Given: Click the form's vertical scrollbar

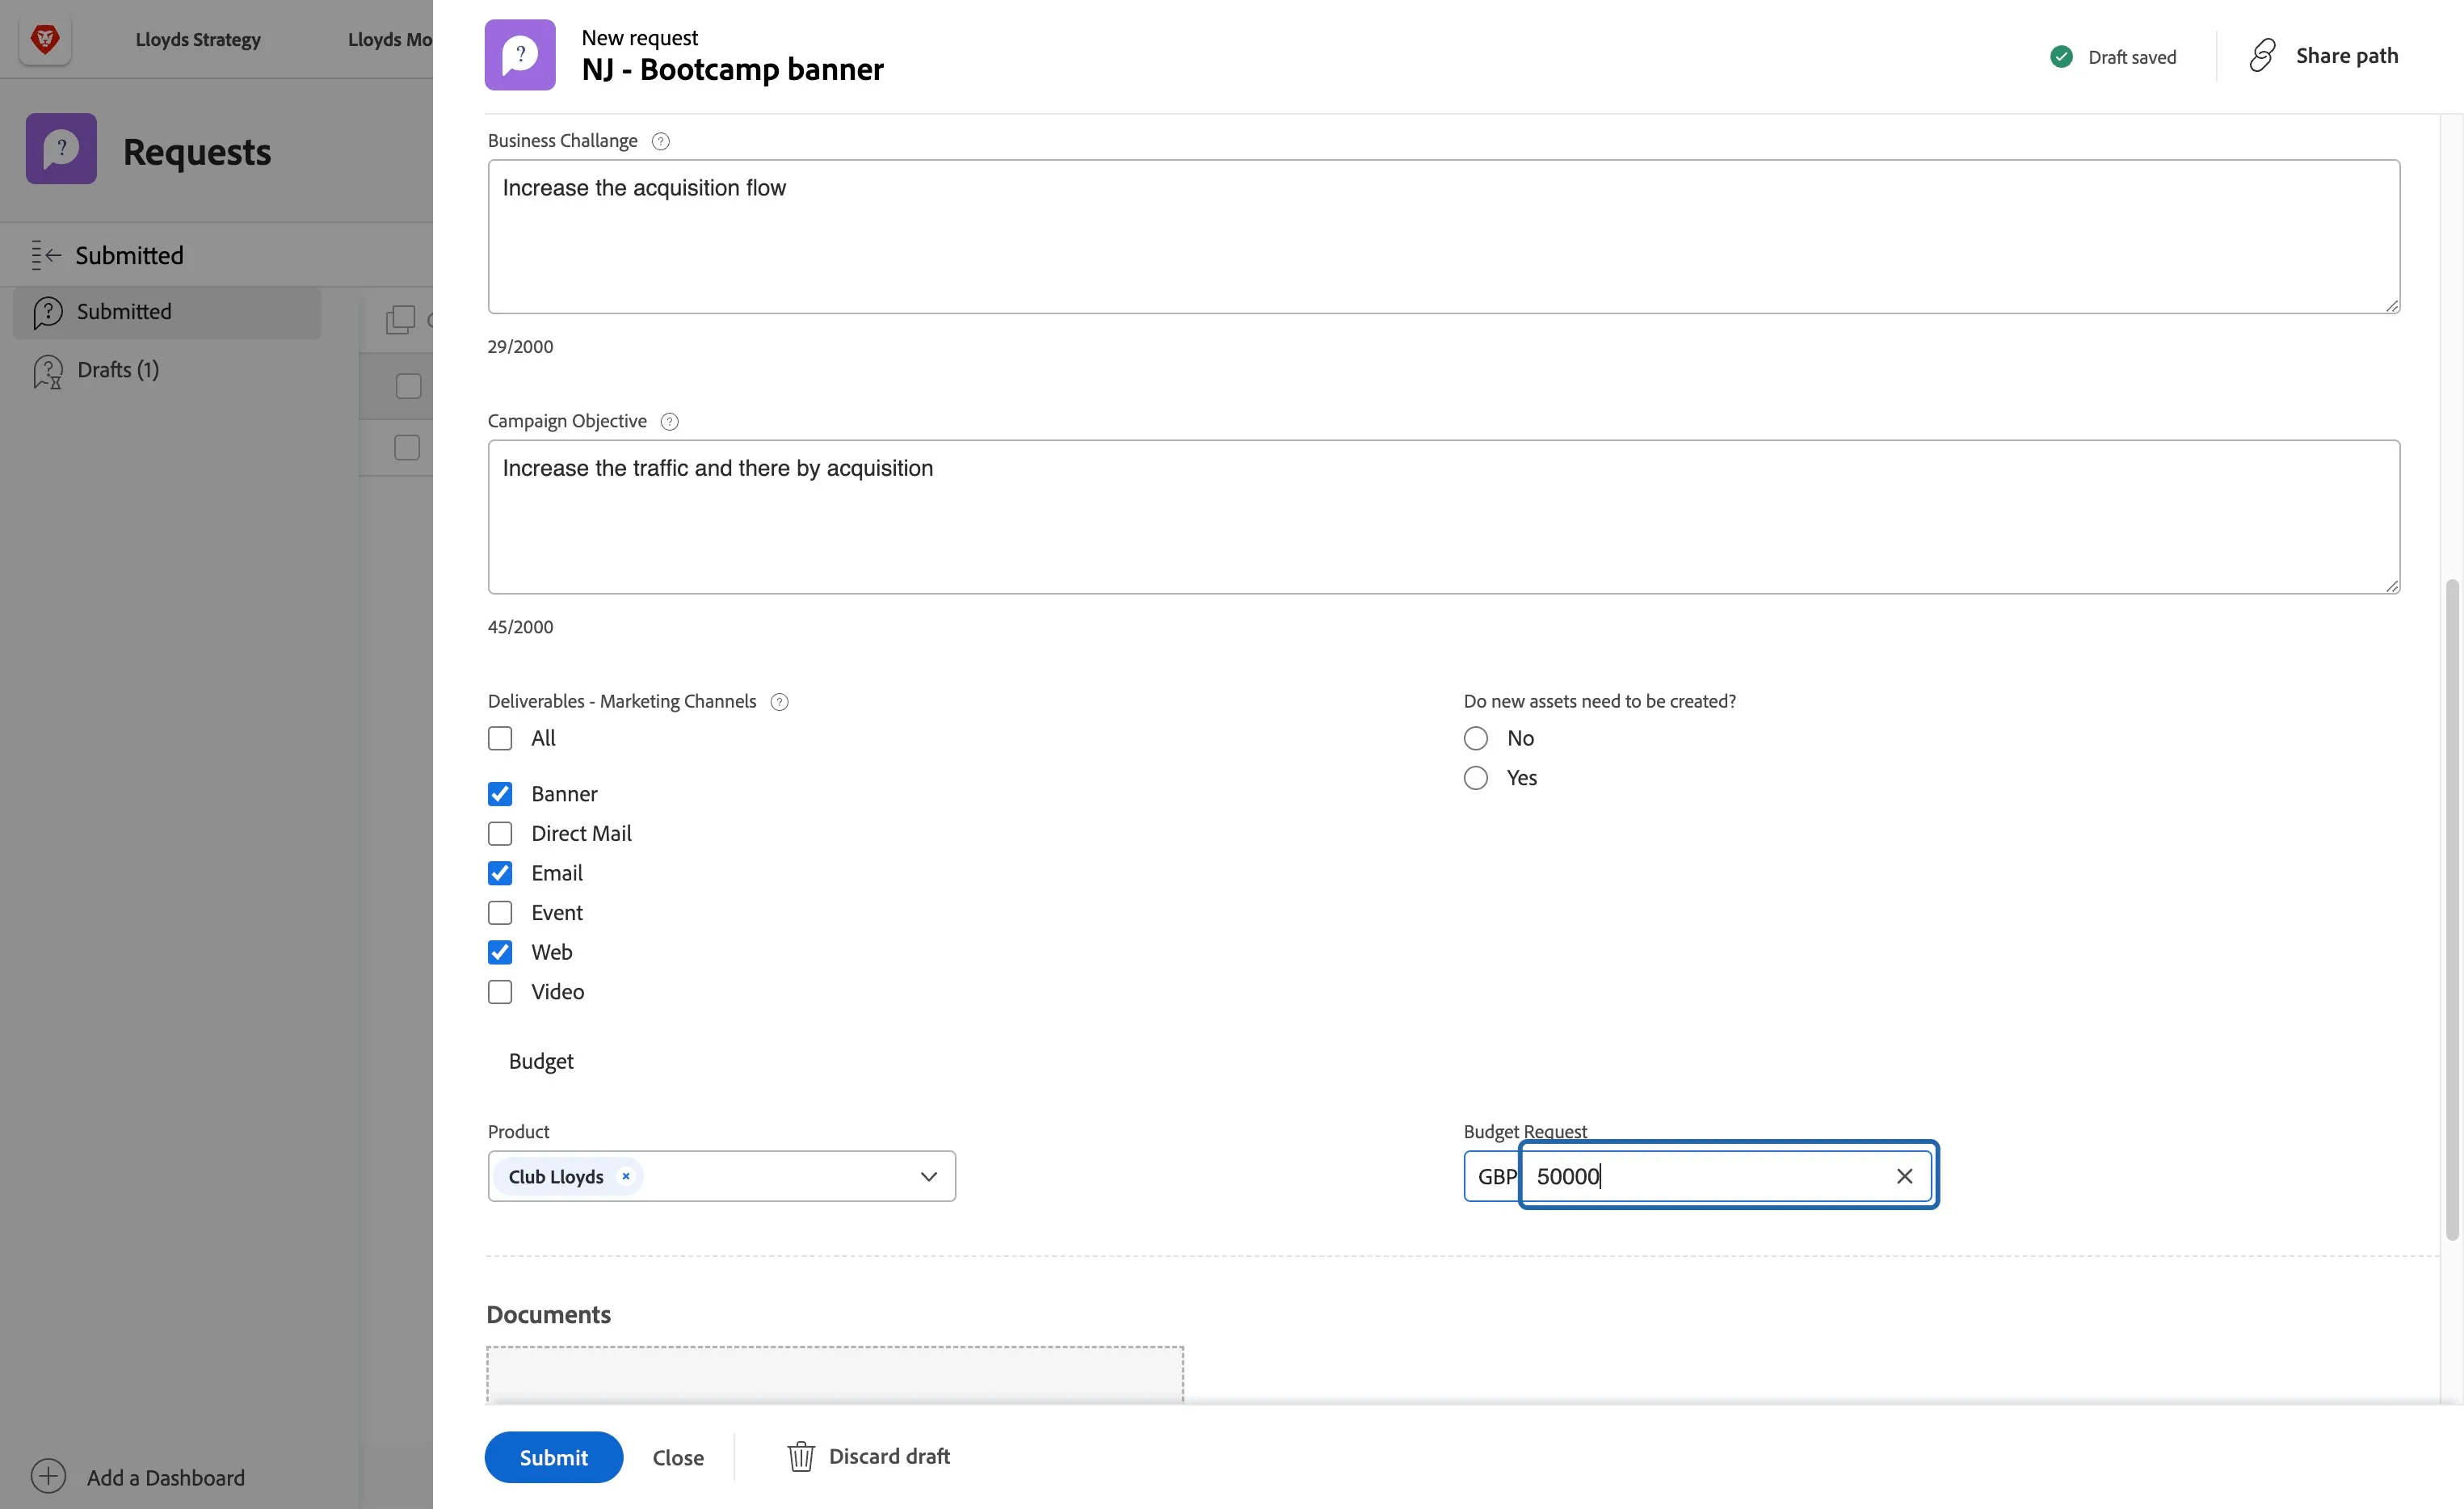Looking at the screenshot, I should point(2452,909).
